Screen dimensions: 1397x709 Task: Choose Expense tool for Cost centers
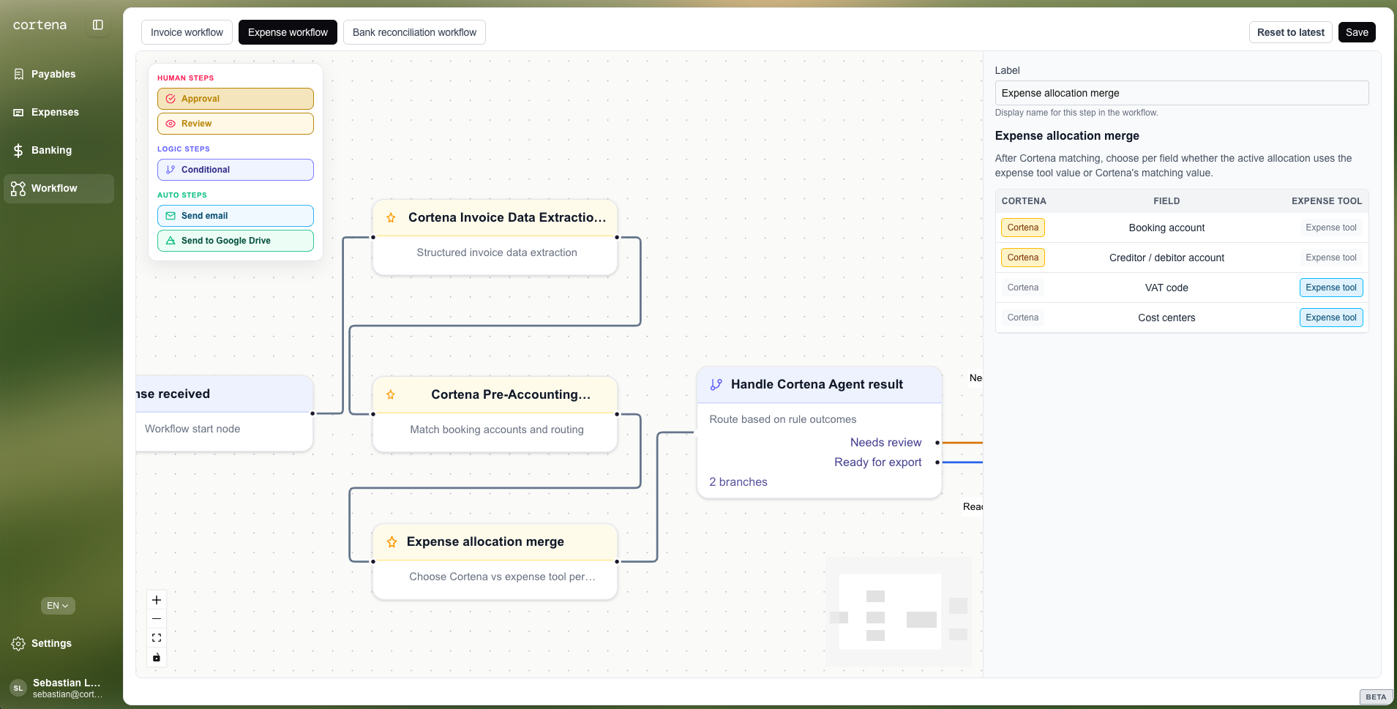pyautogui.click(x=1330, y=318)
